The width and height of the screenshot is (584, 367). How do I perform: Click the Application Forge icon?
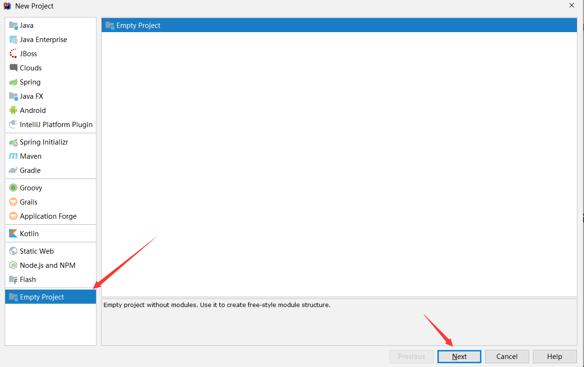[x=13, y=216]
